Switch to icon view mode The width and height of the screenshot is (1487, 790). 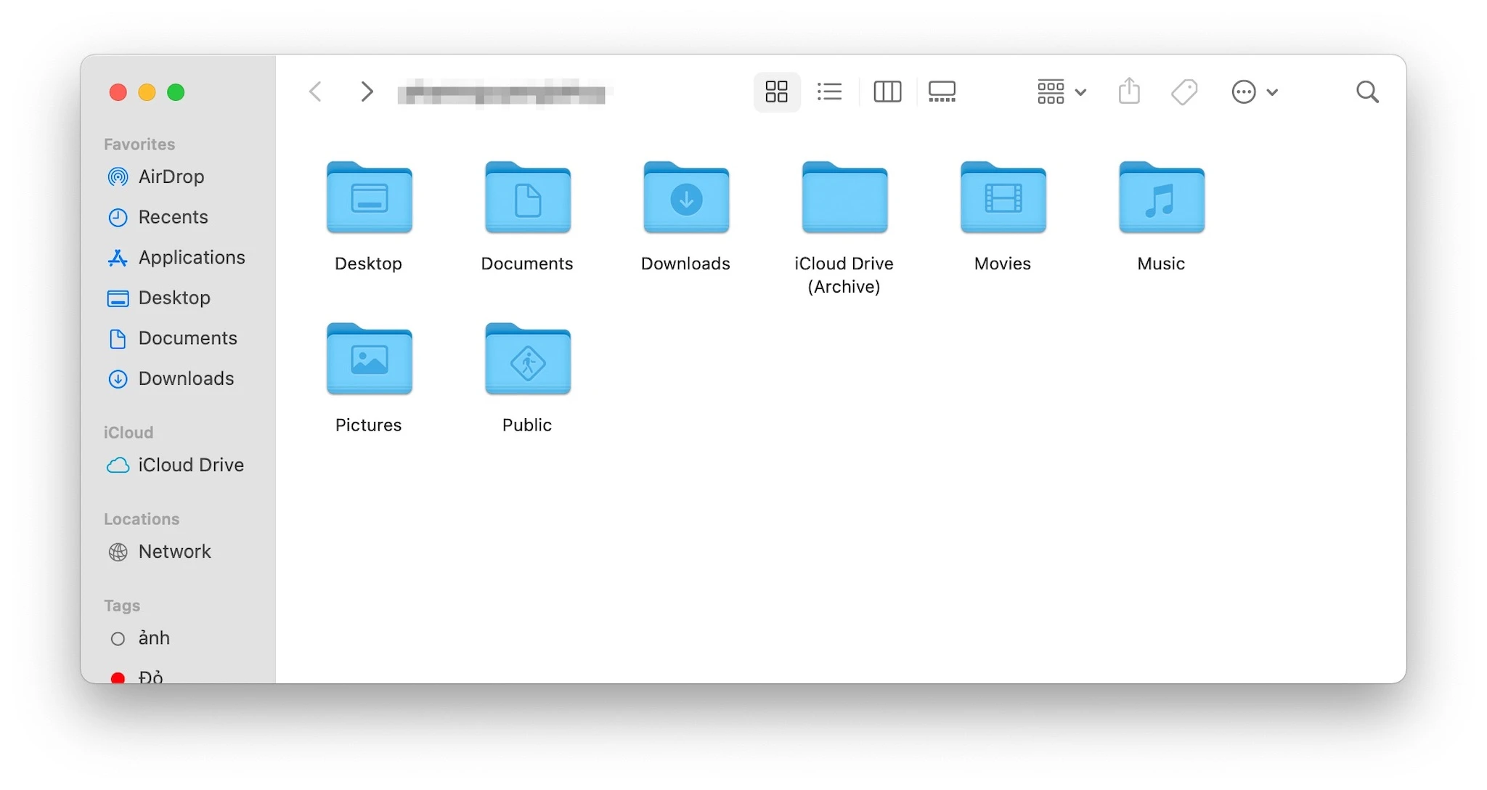pos(776,92)
